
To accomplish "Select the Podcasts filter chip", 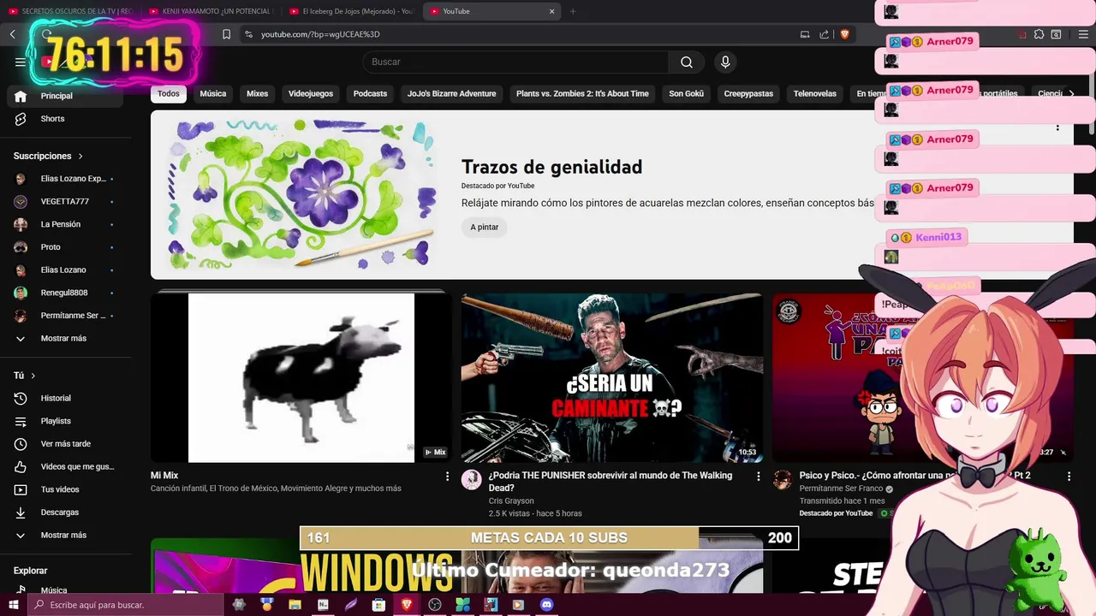I will [370, 93].
